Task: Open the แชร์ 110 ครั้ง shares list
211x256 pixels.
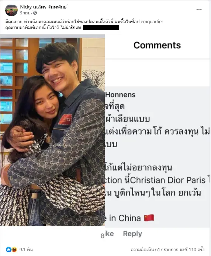Action: pos(192,249)
